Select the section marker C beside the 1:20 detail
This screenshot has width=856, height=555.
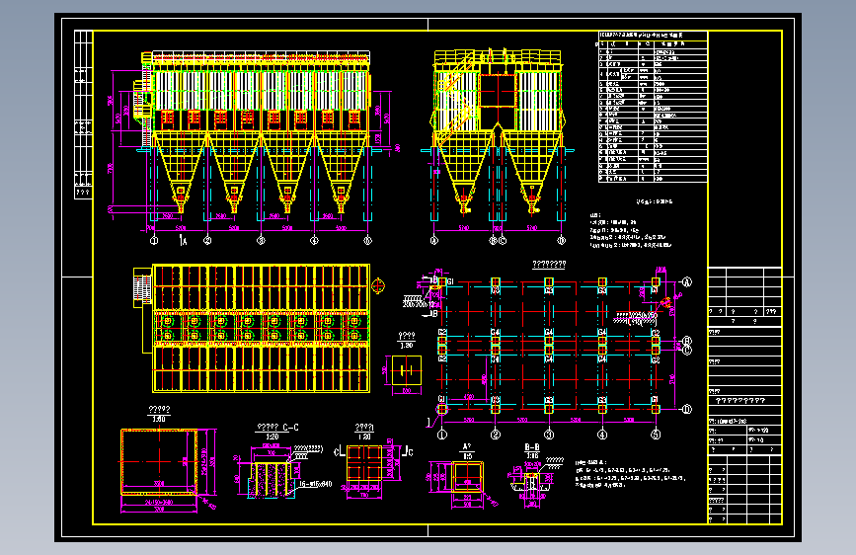(409, 451)
